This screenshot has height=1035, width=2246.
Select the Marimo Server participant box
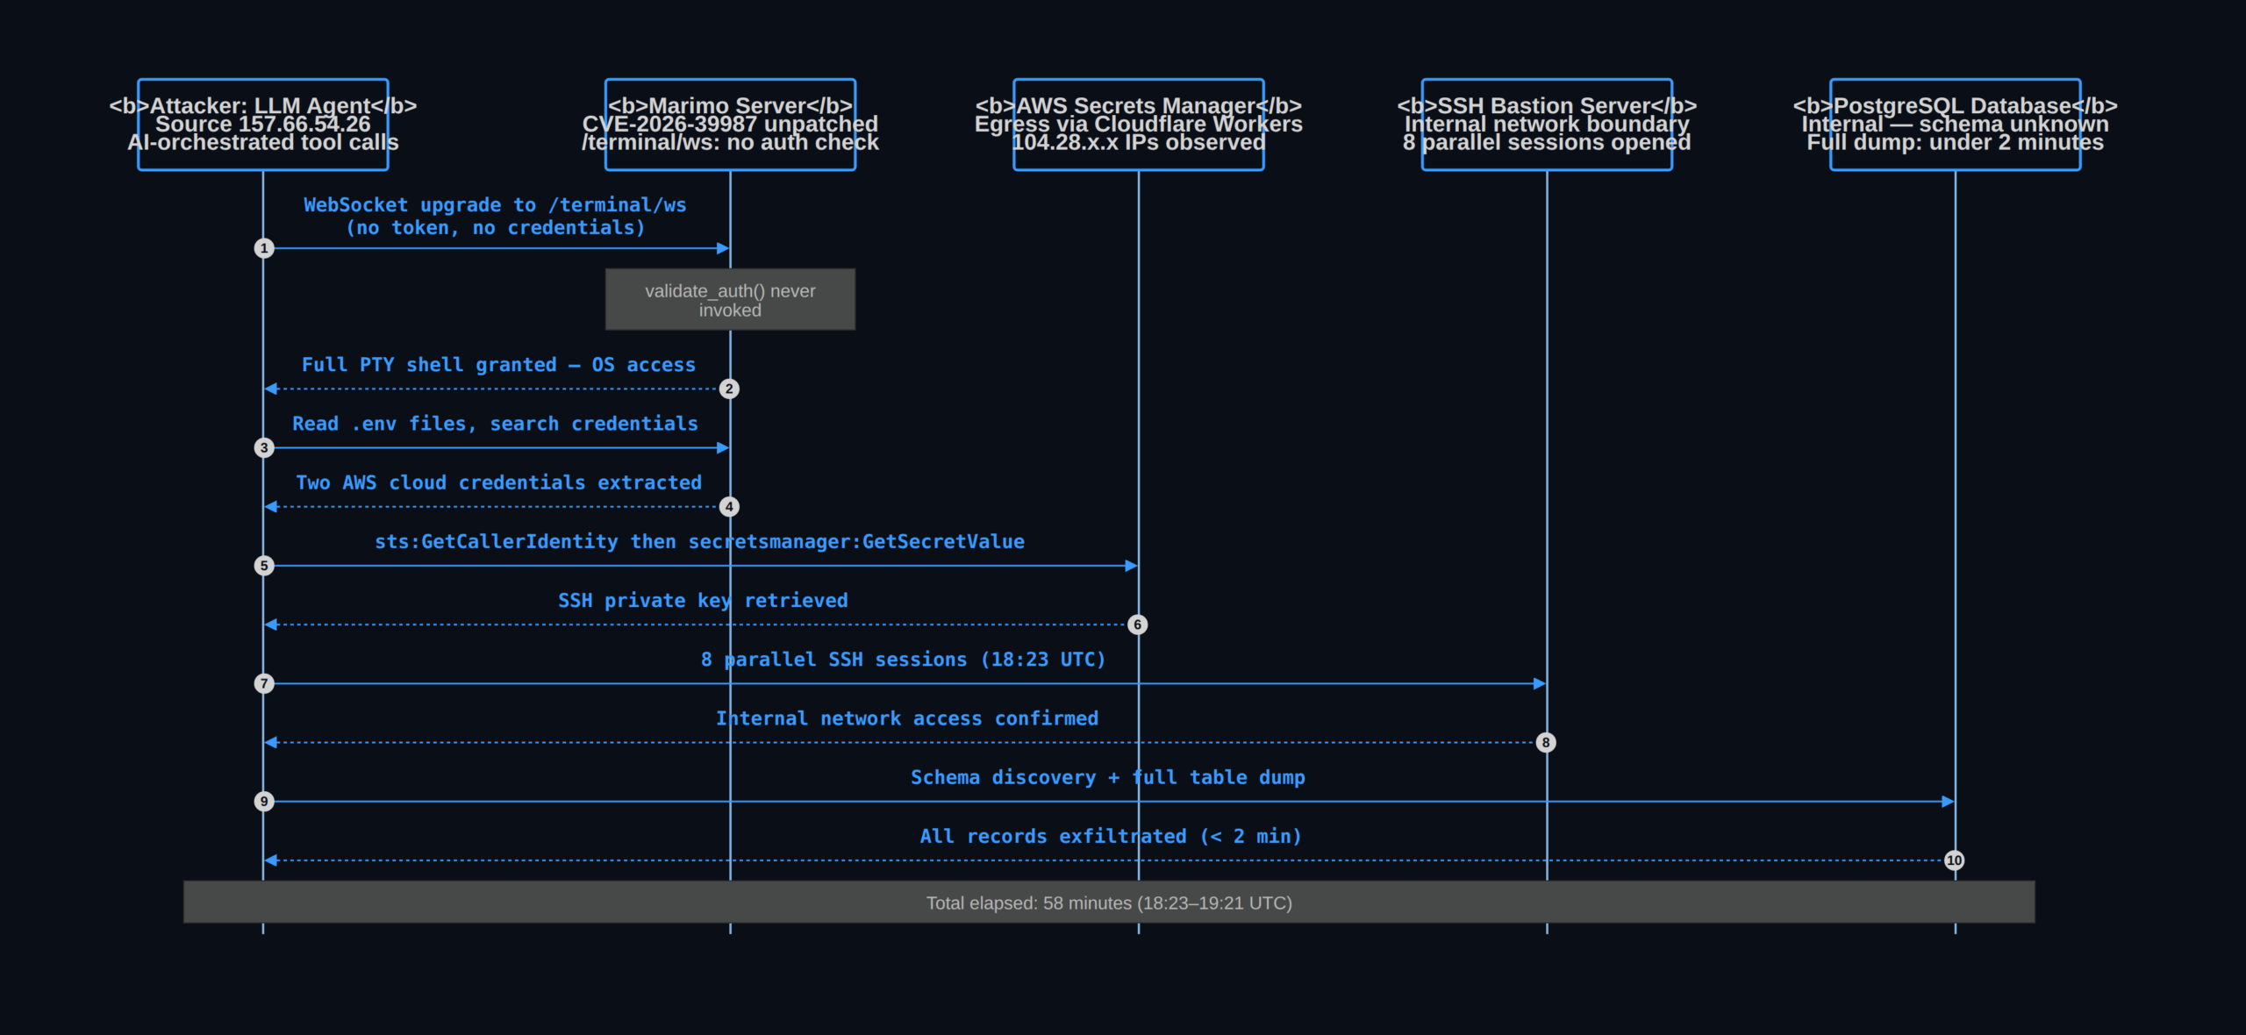tap(730, 125)
